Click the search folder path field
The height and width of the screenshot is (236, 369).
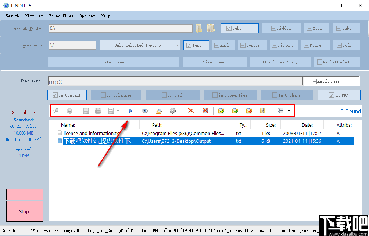click(x=121, y=28)
